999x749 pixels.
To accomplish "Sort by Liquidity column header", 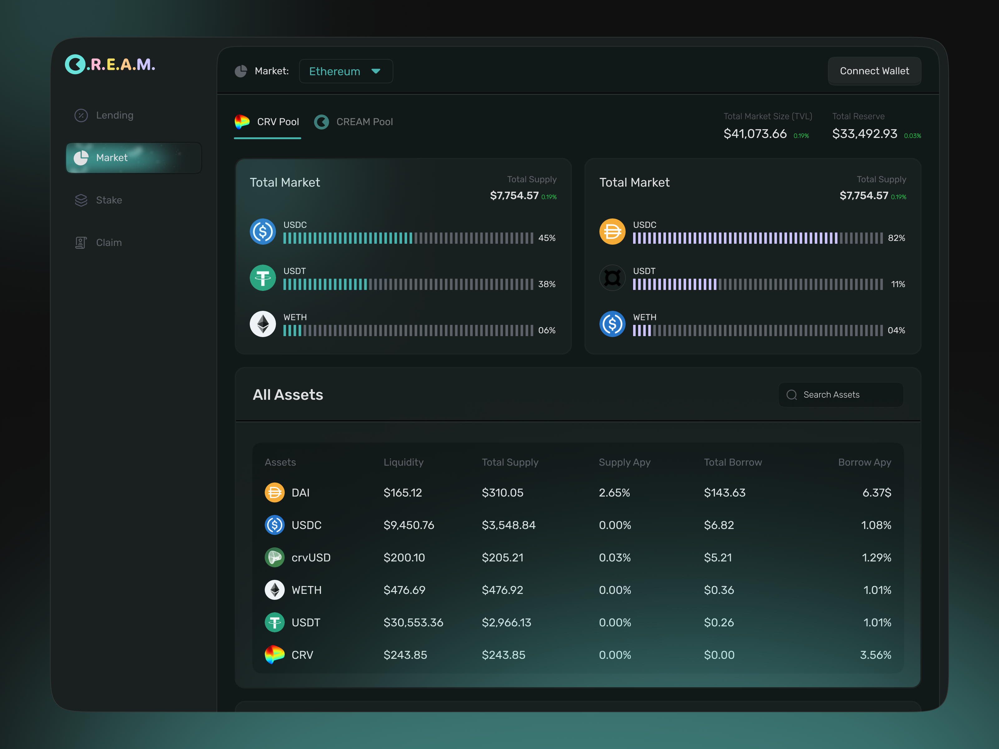I will tap(403, 462).
